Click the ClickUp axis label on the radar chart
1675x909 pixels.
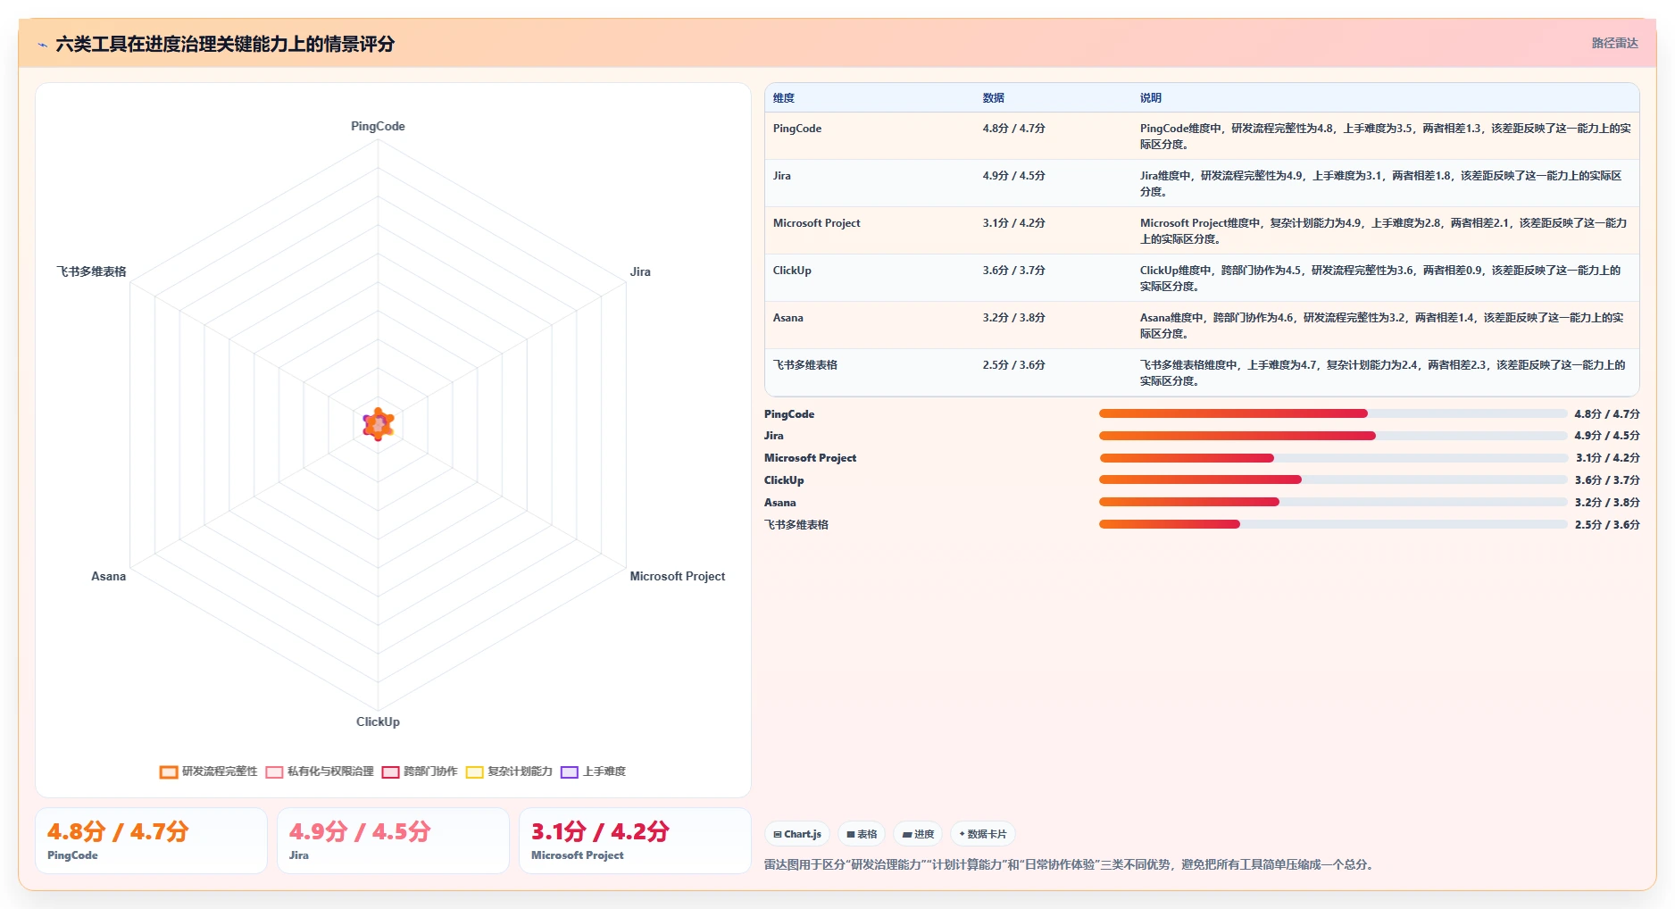pos(378,721)
